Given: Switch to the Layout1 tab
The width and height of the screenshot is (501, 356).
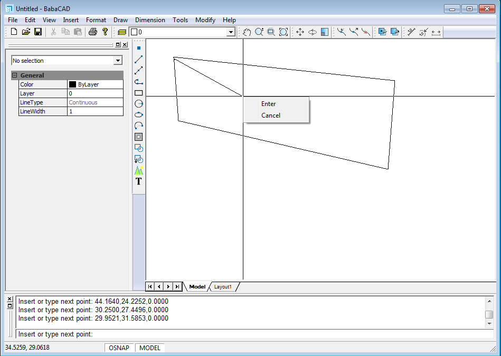Looking at the screenshot, I should point(223,286).
